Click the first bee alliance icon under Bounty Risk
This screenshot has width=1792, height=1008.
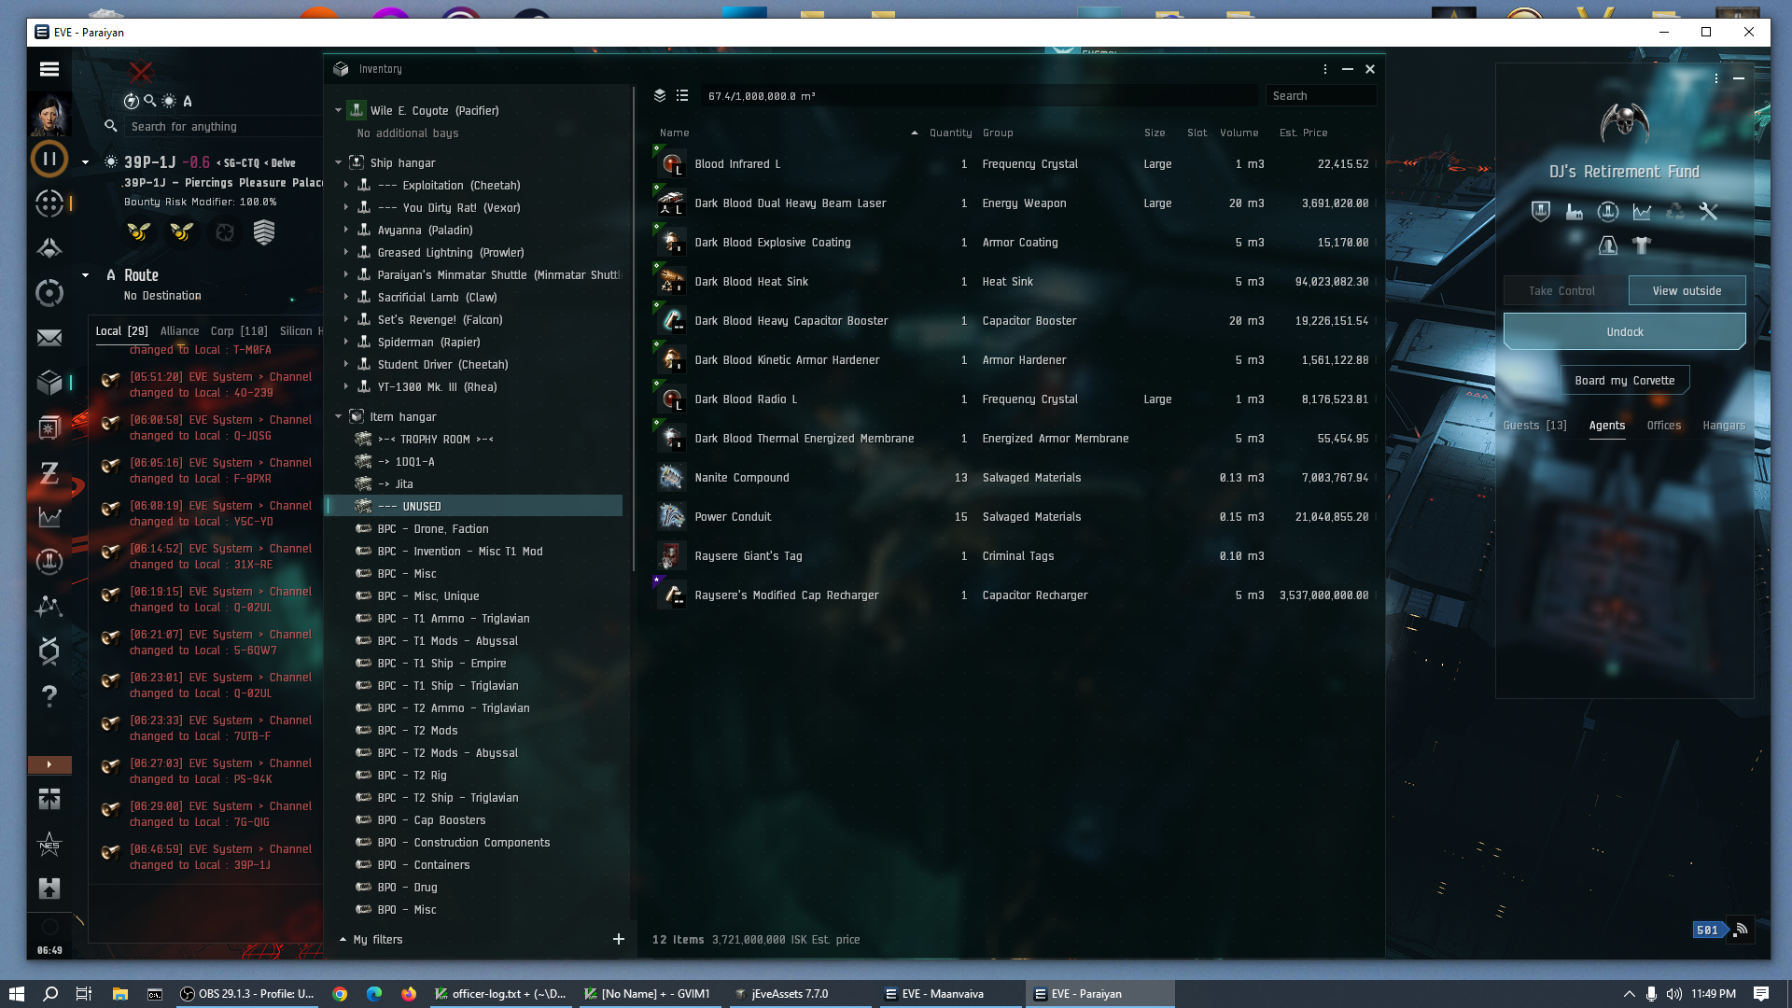click(x=139, y=231)
